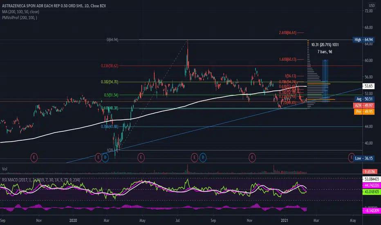The image size is (381, 225).
Task: Select the blue measure arrow tool drawing
Action: [325, 80]
